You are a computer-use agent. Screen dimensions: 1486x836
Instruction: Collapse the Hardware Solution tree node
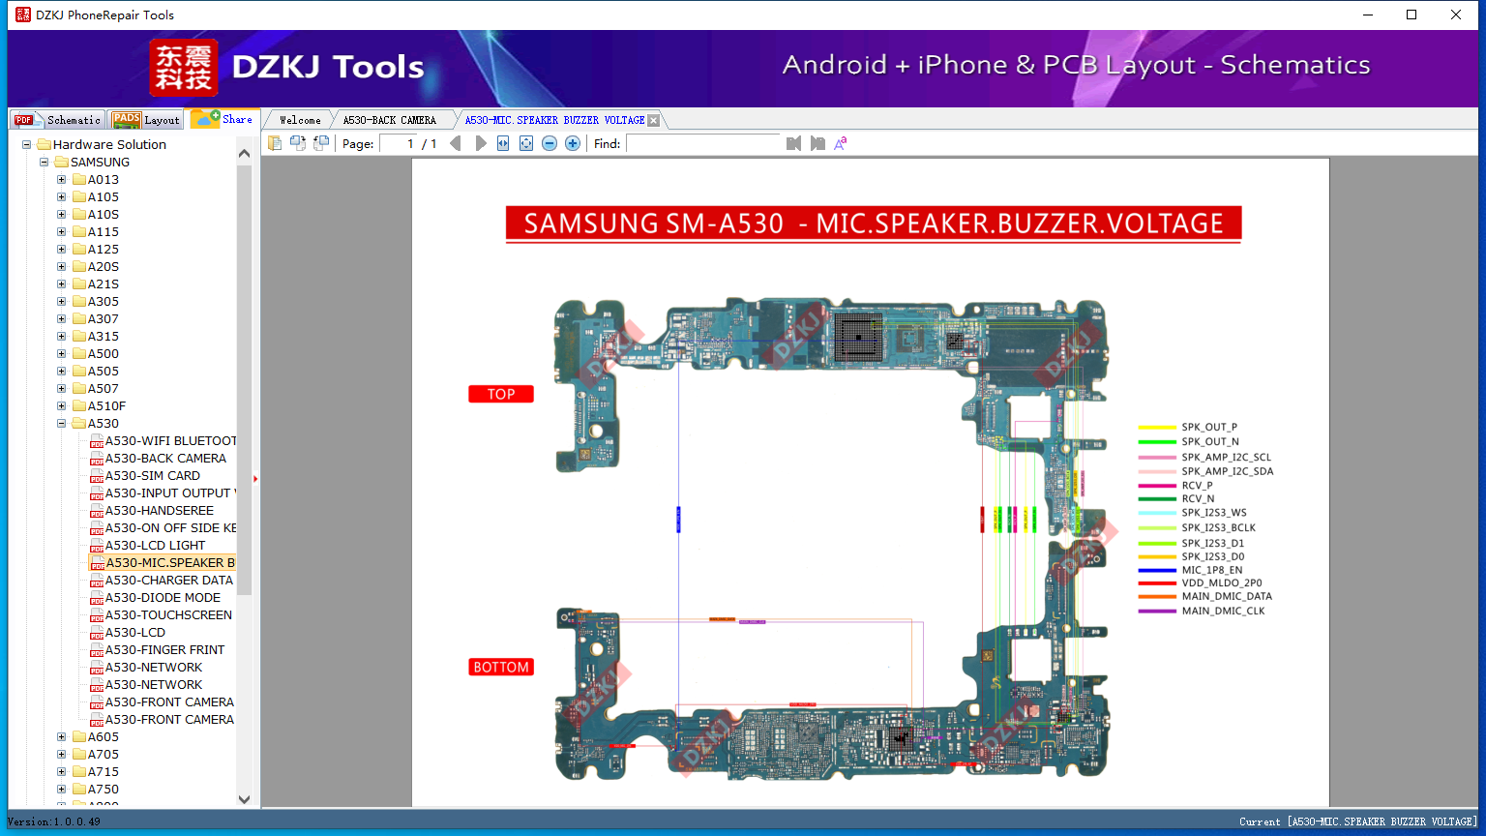click(27, 145)
